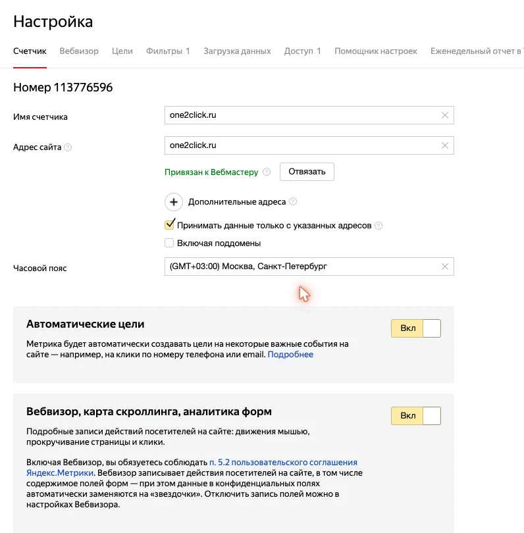This screenshot has width=524, height=533.
Task: Open the п. 5.2 пользовательского соглашения link
Action: click(283, 463)
